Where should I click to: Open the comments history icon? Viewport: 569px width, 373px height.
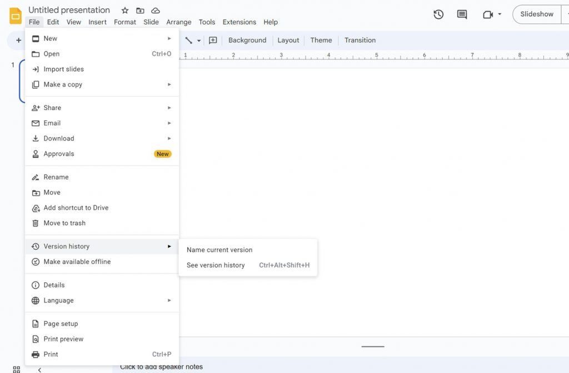pos(462,14)
